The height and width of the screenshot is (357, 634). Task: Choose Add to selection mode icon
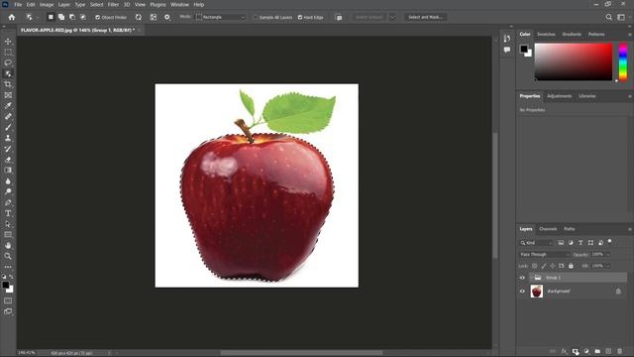tap(61, 17)
